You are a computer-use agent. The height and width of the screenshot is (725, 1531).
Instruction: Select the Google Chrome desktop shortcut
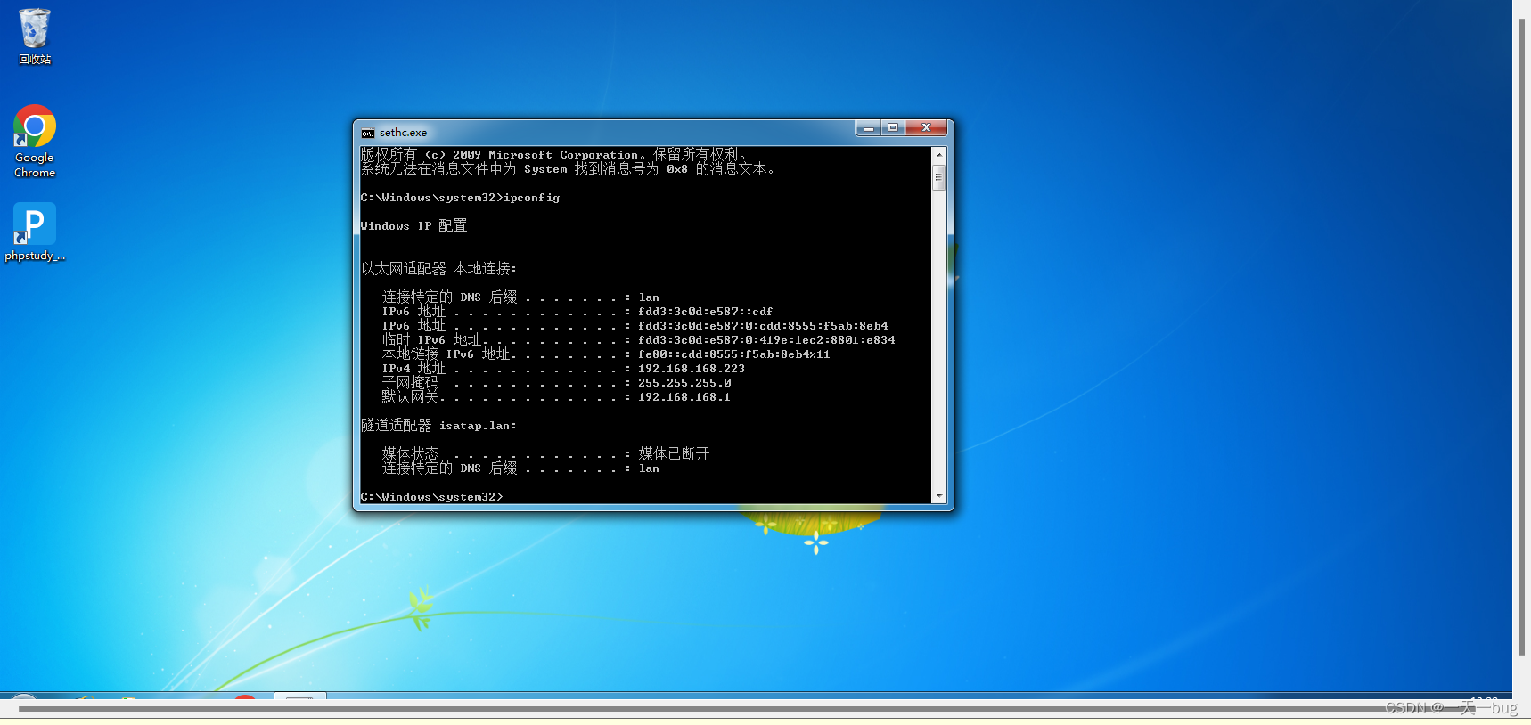pos(35,142)
